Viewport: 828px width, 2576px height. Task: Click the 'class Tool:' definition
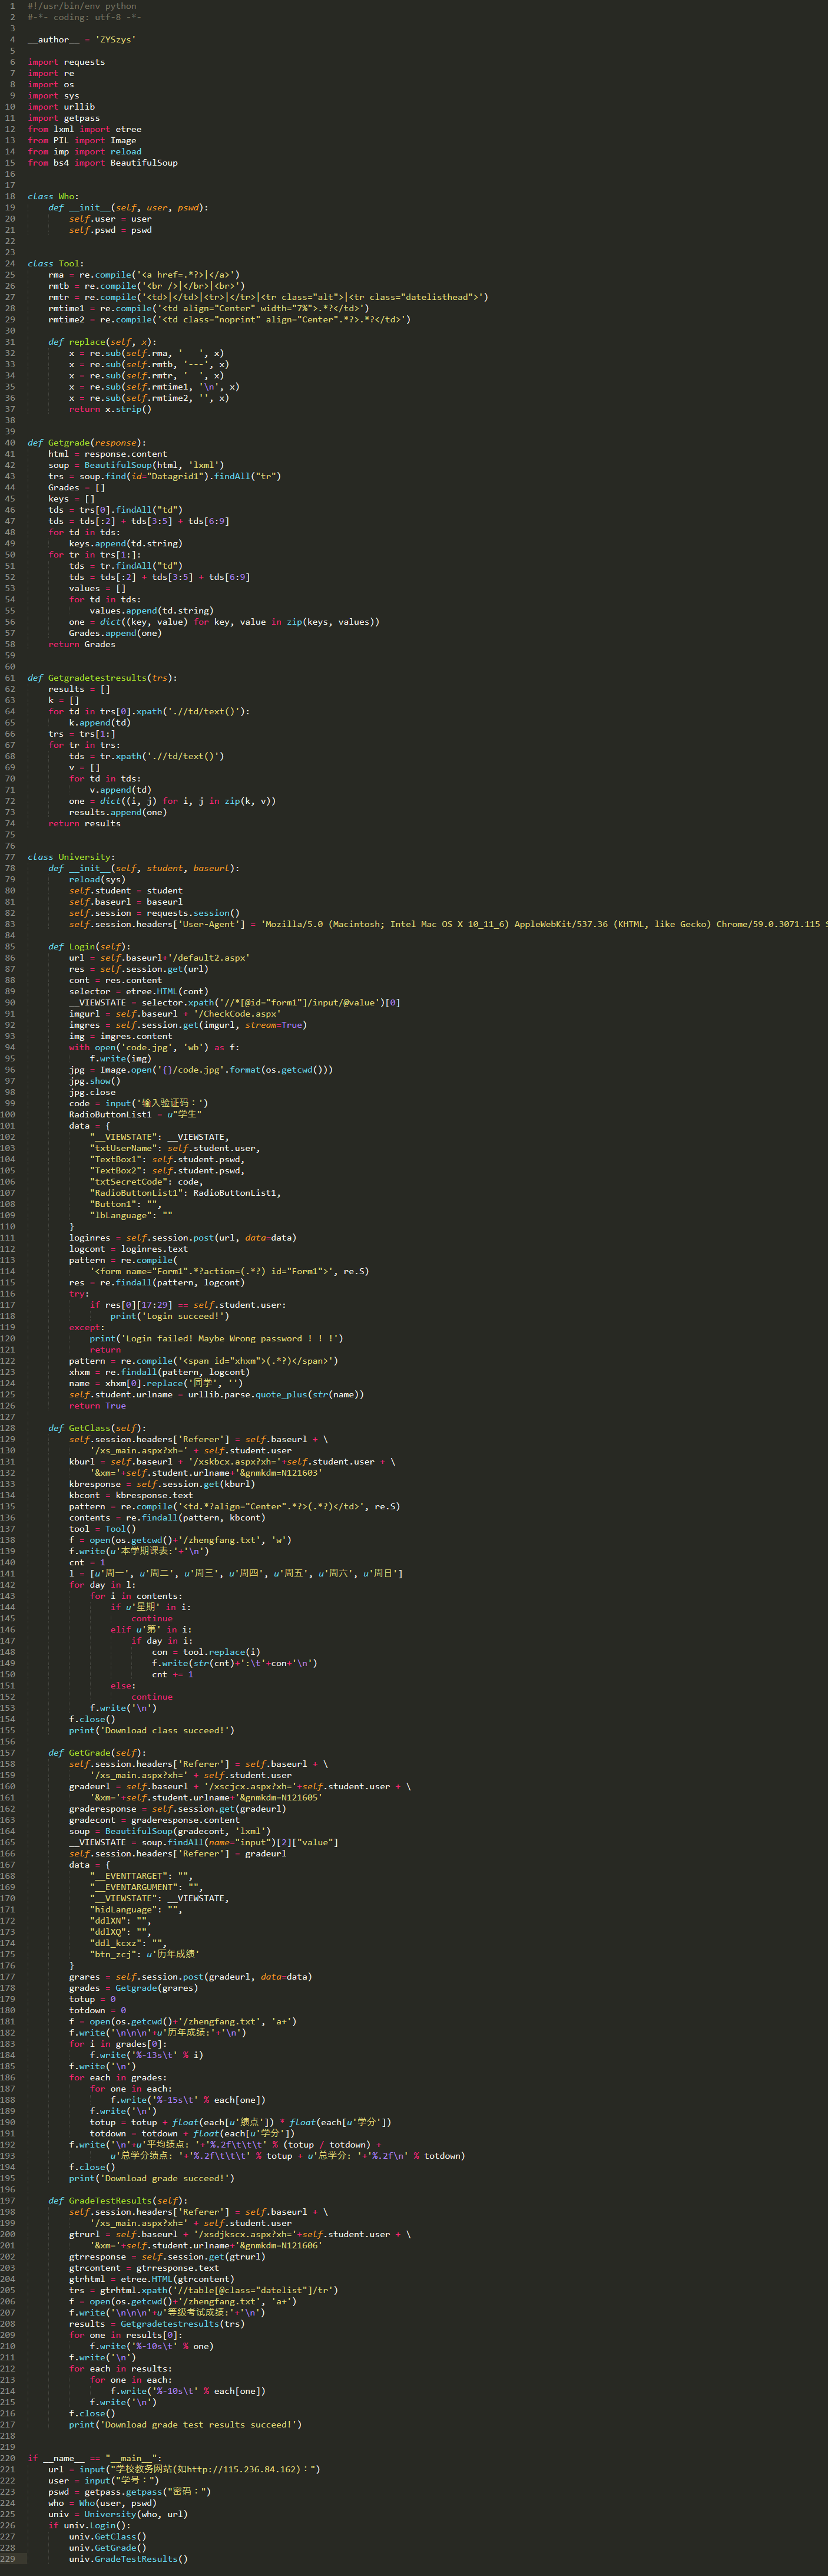point(56,264)
